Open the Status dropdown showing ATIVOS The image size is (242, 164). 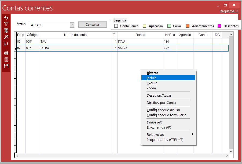click(72, 25)
